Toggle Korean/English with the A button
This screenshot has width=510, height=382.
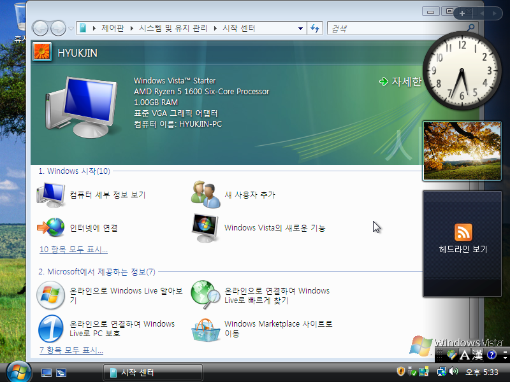pos(465,355)
